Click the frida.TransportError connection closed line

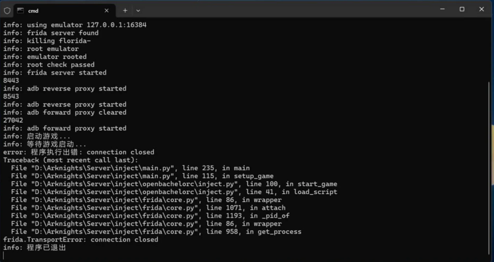click(80, 240)
